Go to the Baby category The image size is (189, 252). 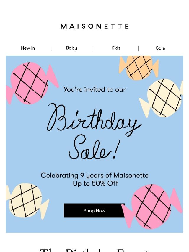click(71, 48)
